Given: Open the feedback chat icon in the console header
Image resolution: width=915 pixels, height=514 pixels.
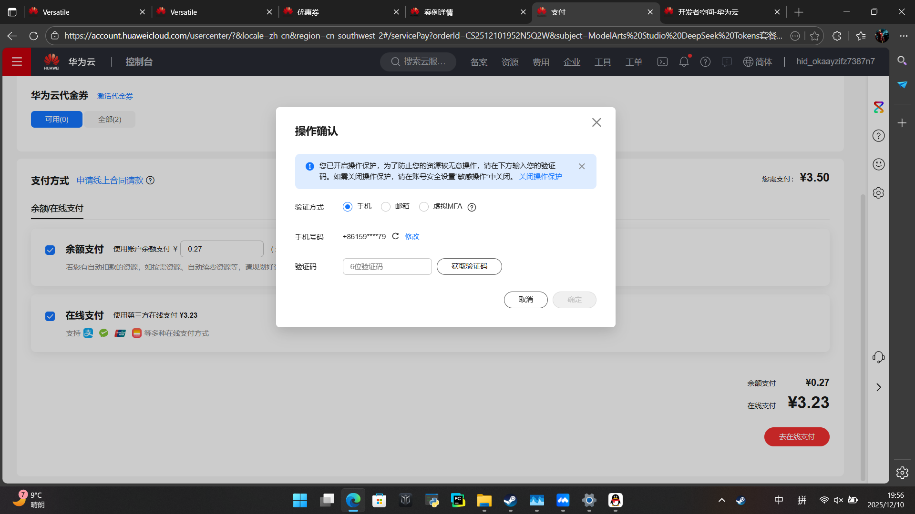Looking at the screenshot, I should (727, 62).
